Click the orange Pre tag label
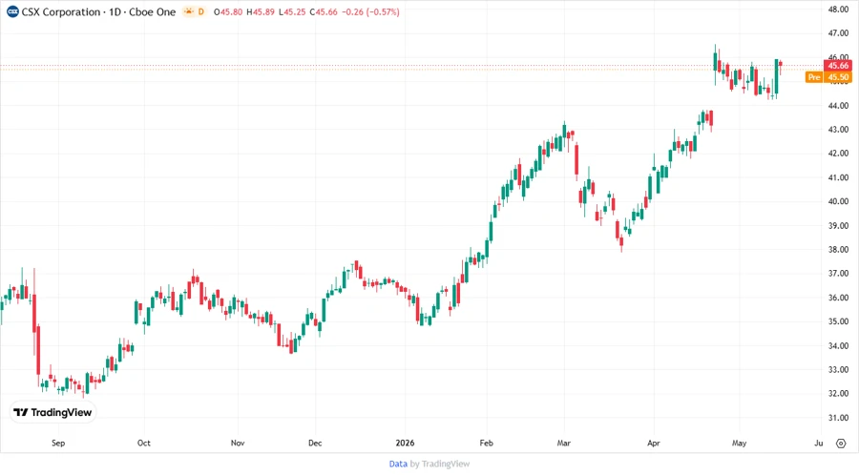 (814, 77)
